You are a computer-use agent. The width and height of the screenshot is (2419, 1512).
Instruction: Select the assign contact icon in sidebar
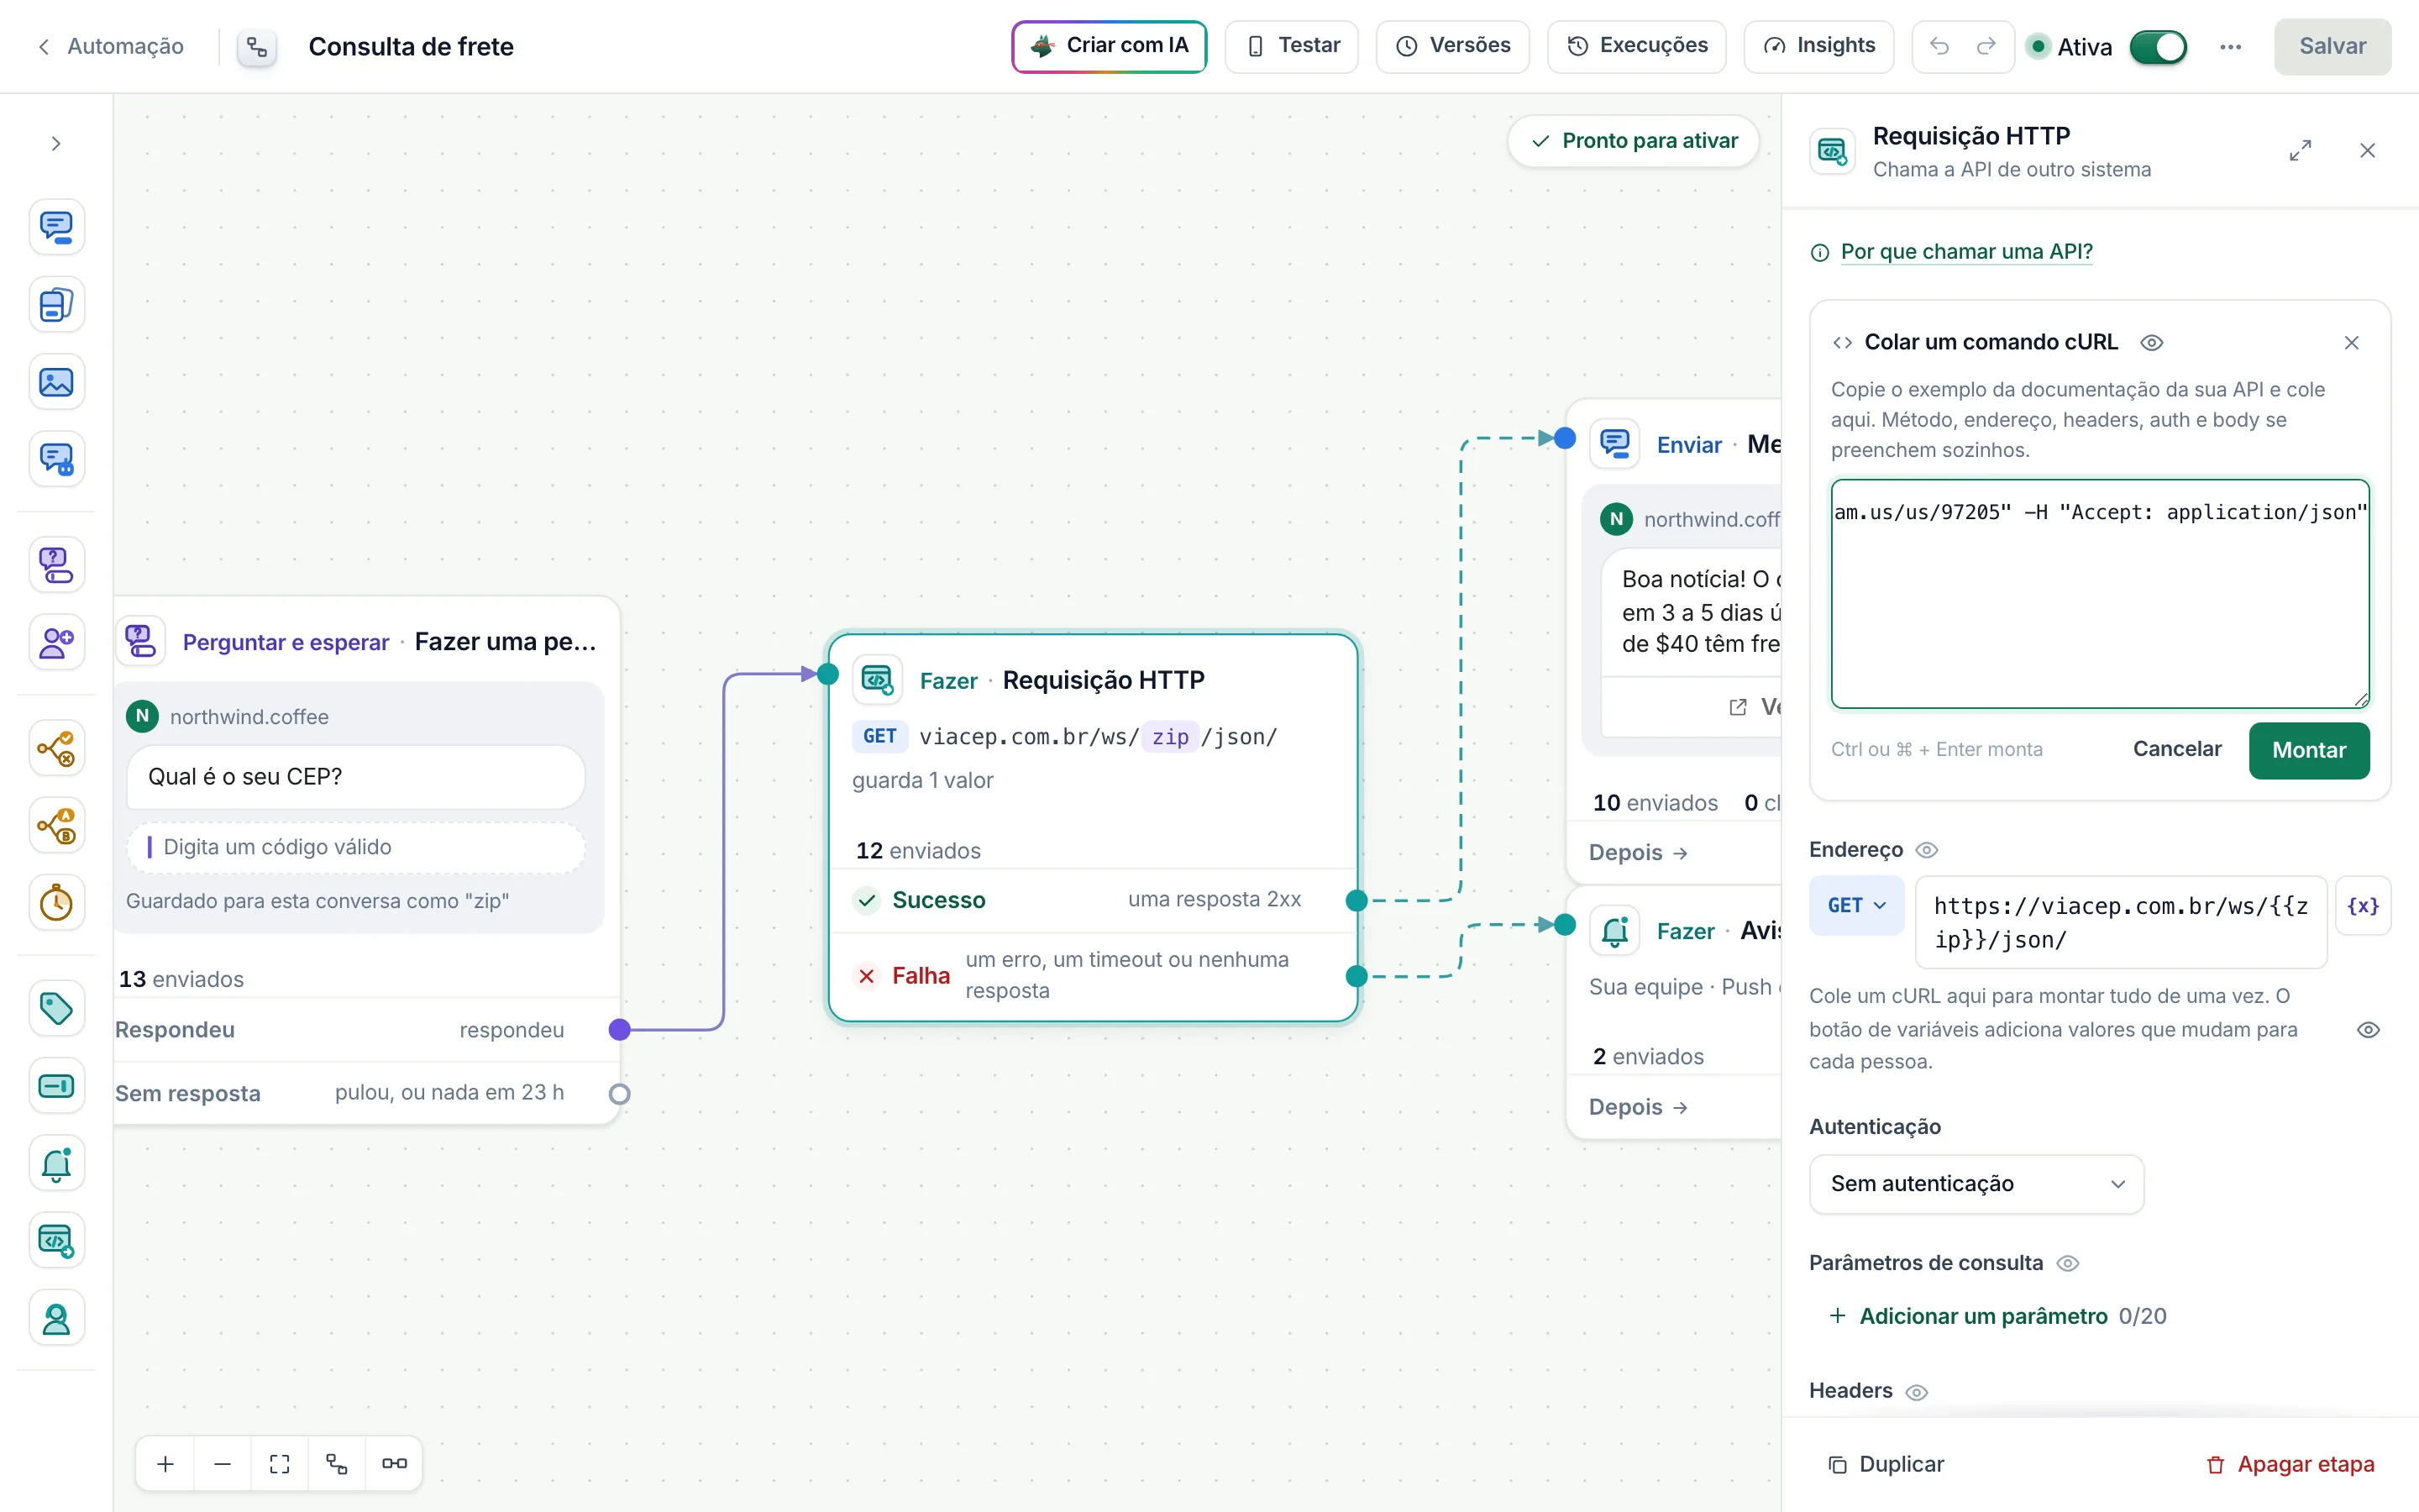click(56, 642)
